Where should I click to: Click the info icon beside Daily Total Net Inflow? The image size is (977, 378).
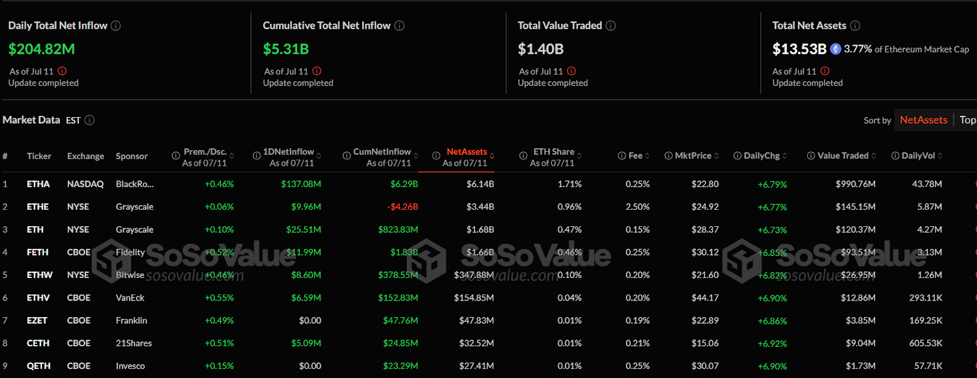pyautogui.click(x=115, y=26)
